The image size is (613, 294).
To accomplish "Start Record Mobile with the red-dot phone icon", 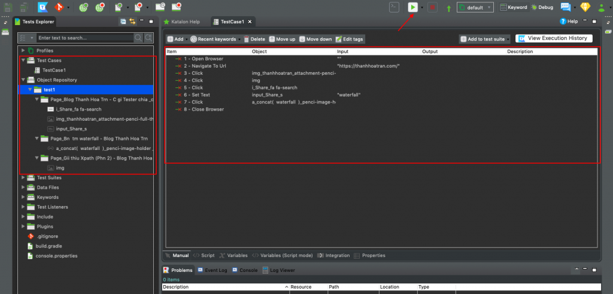I will point(138,7).
